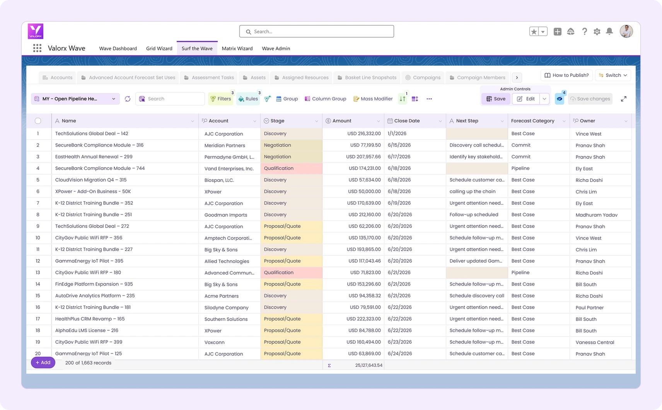Expand grid to full screen
662x410 pixels.
[x=624, y=99]
